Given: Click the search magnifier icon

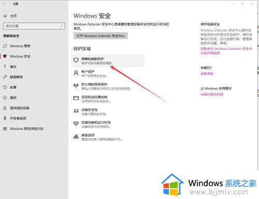Looking at the screenshot, I should (62, 26).
